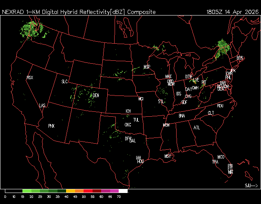Viewport: 261px width, 204px height.
Task: Click the STL station marker
Action: click(161, 101)
